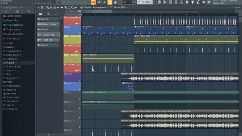This screenshot has height=136, width=242.
Task: Toggle mute dot on Track 10
Action: point(80,80)
